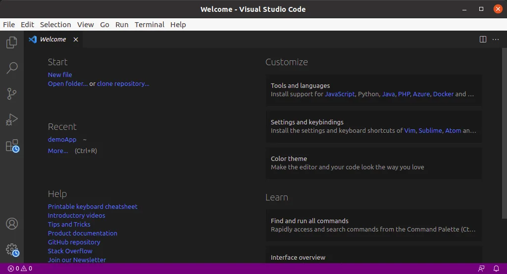Viewport: 507px width, 274px height.
Task: Click the feedback icon in status bar
Action: point(481,269)
